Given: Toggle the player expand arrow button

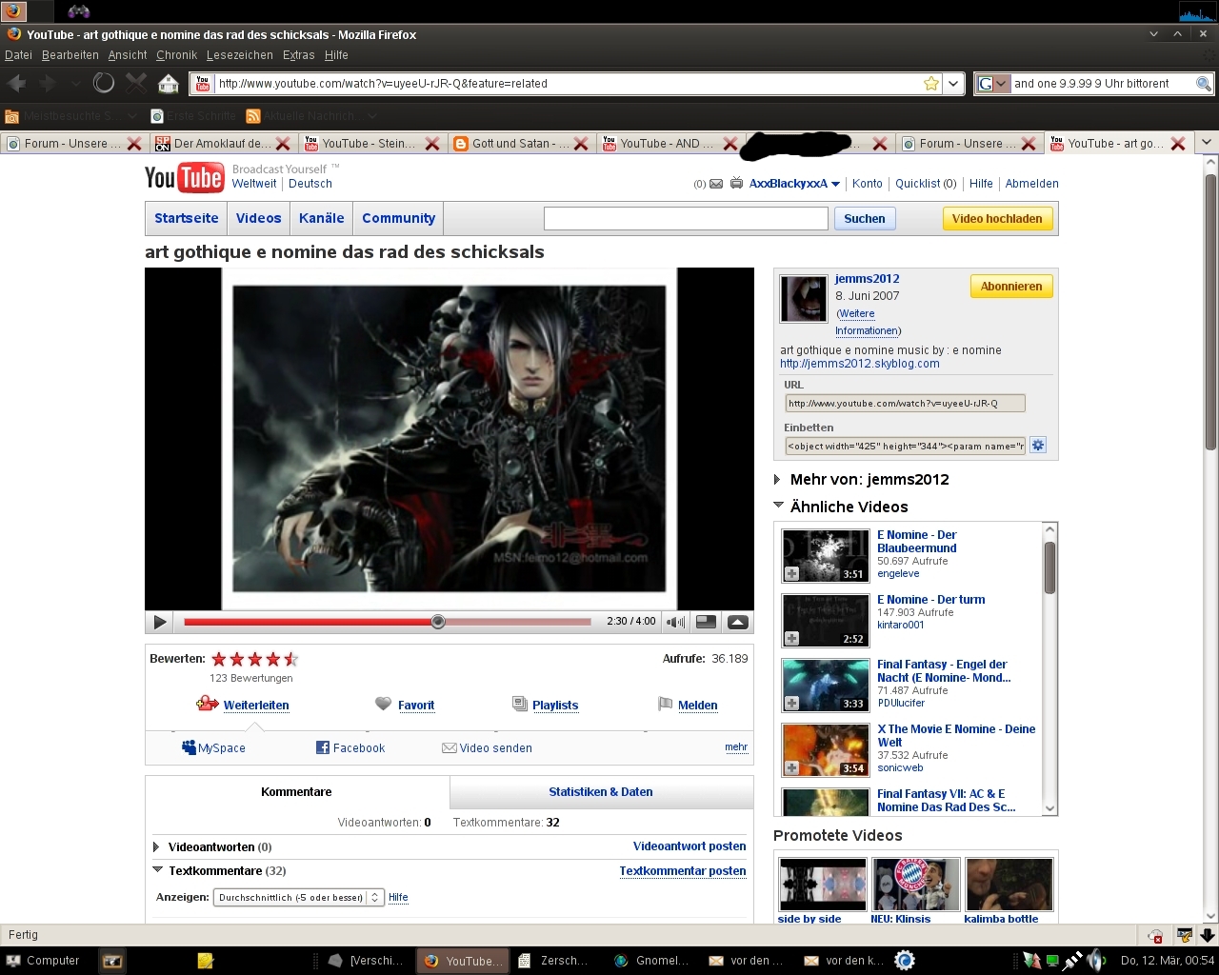Looking at the screenshot, I should pyautogui.click(x=737, y=622).
